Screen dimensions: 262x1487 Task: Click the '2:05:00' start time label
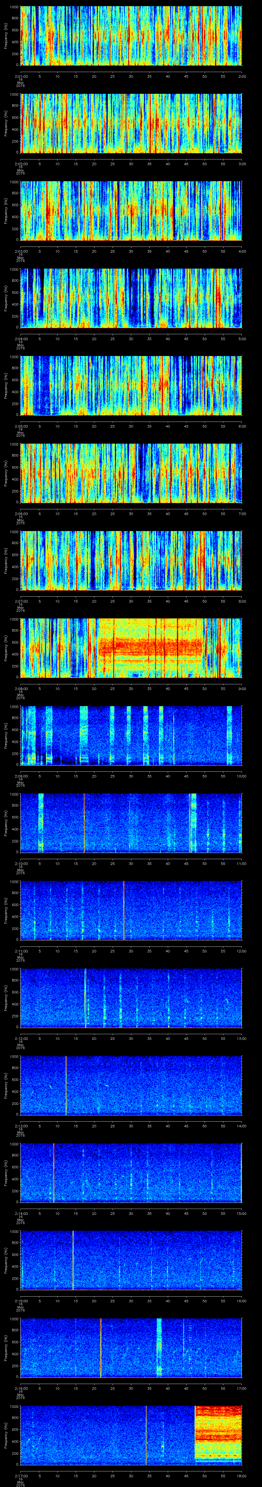click(21, 426)
